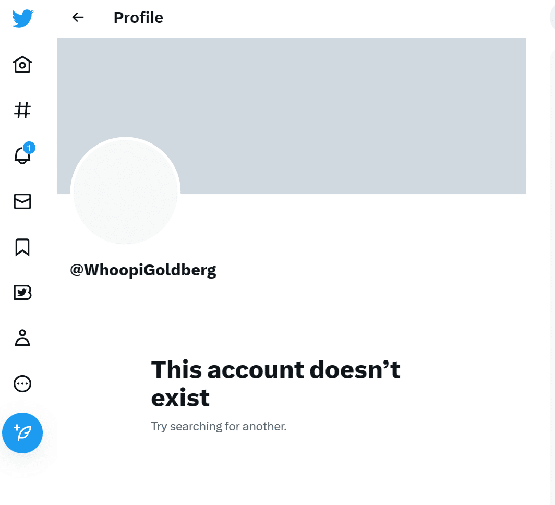This screenshot has width=555, height=505.
Task: Click the @WhoopiGoldberg handle text
Action: click(x=143, y=270)
